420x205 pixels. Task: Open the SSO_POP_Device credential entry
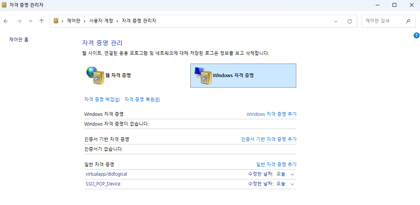click(103, 184)
